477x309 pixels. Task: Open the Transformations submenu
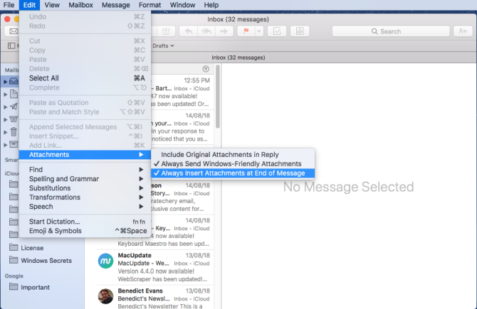click(85, 197)
